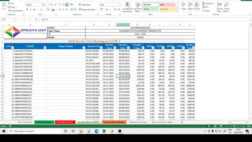
Task: Switch to the Reco Summary sheet tab
Action: click(25, 122)
